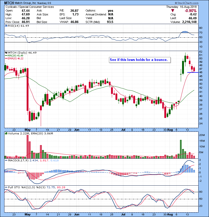Click the VWAP value 46.86
The image size is (209, 217).
[x=74, y=22]
